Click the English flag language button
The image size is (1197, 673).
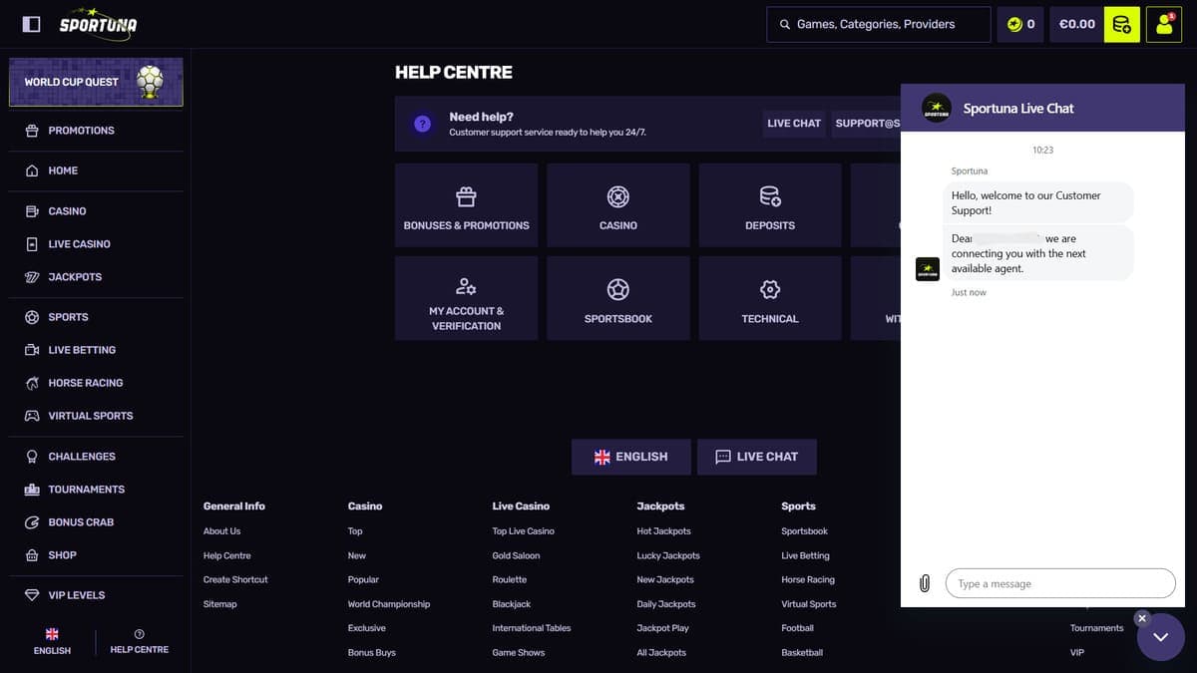(x=630, y=457)
